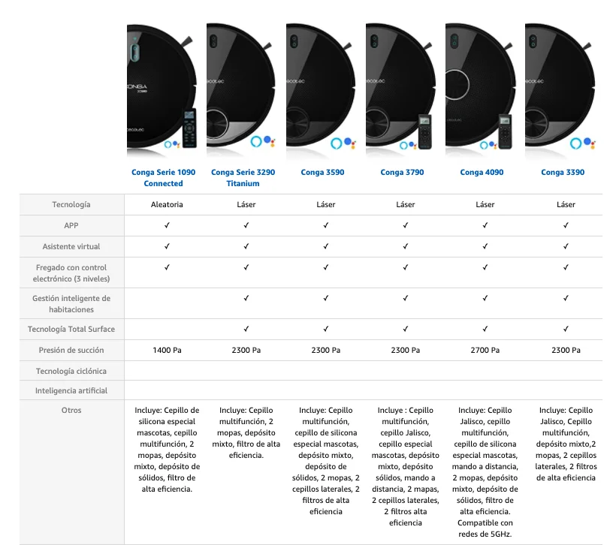Viewport: 613px width, 545px height.
Task: Click the 'Presión de succión' row header
Action: (71, 350)
